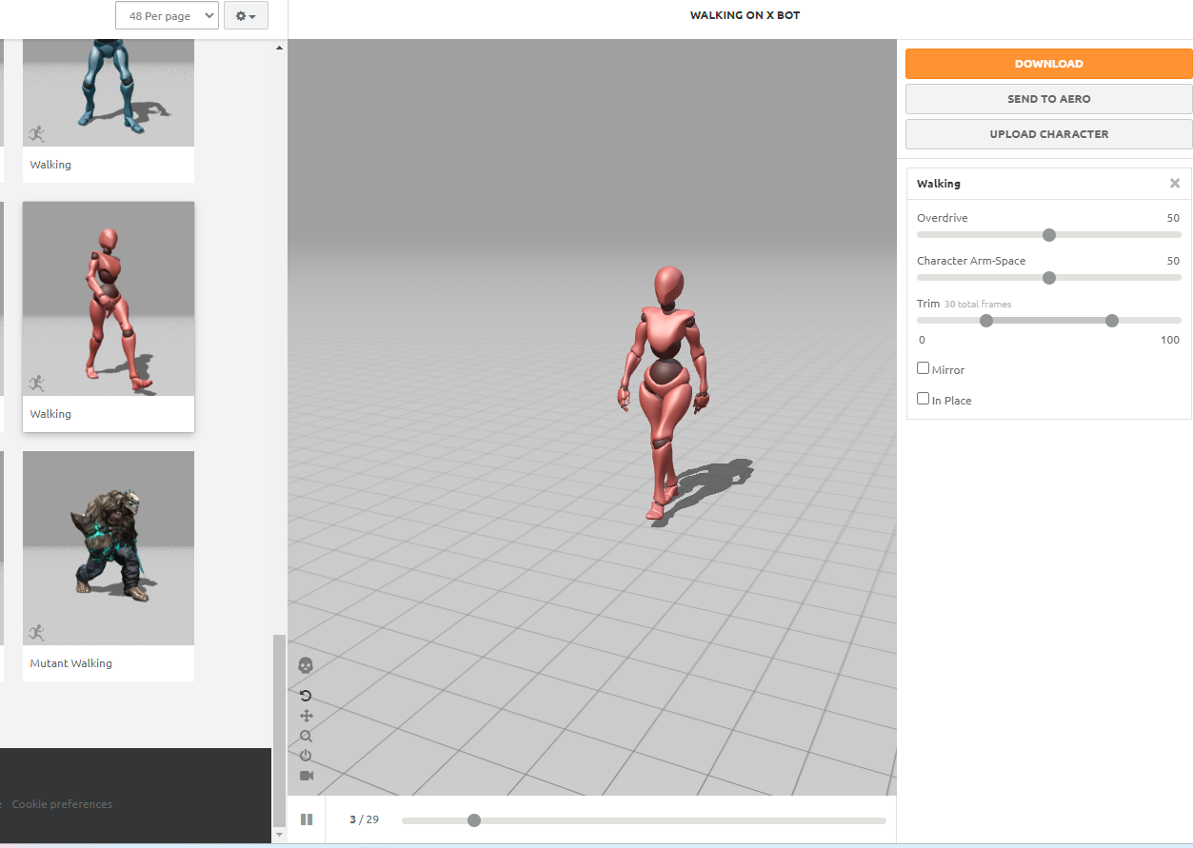1193x848 pixels.
Task: Click the Trim slider right handle
Action: tap(1112, 321)
